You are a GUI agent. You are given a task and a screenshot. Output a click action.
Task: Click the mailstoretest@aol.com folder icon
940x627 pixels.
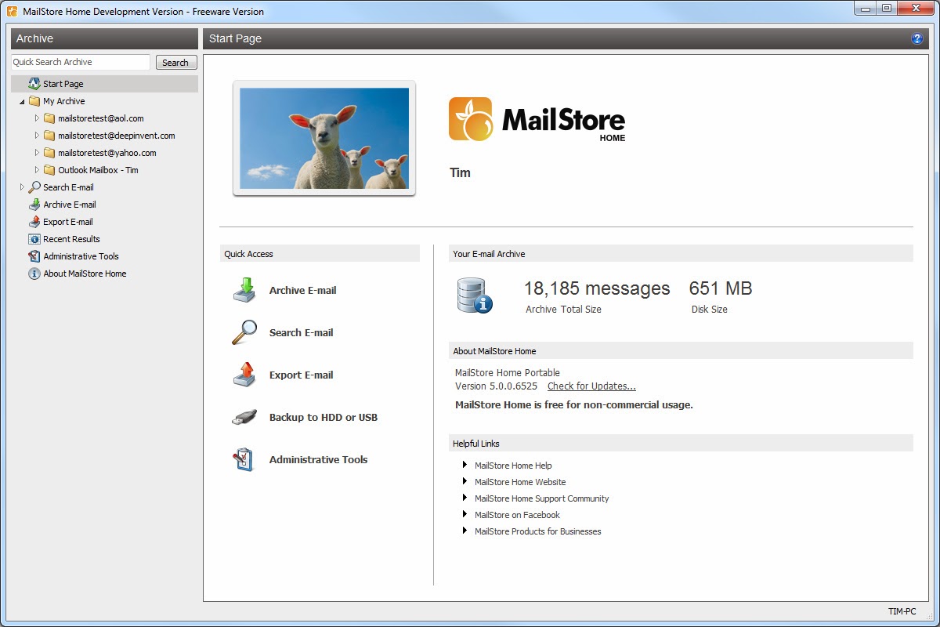tap(49, 118)
